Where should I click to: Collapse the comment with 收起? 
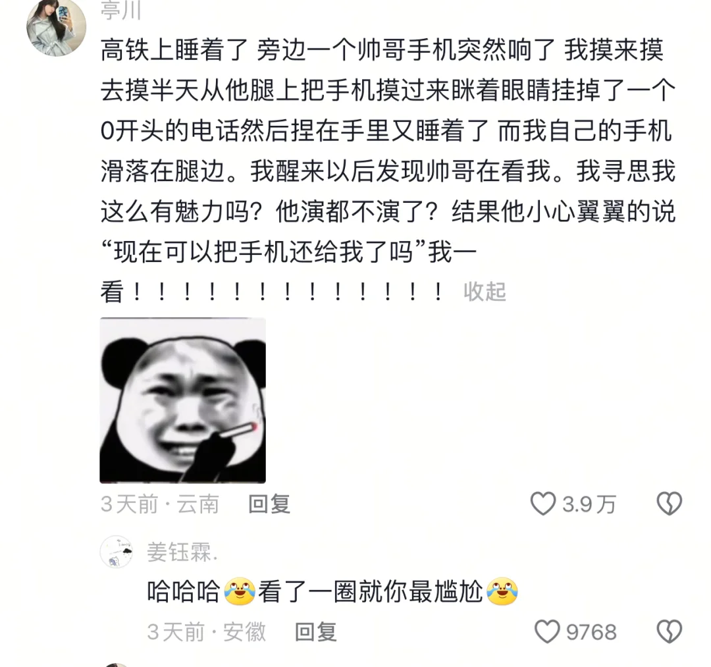[x=485, y=291]
